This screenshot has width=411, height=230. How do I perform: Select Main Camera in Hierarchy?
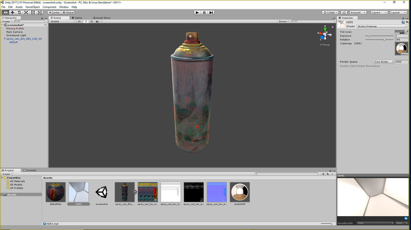click(x=14, y=32)
